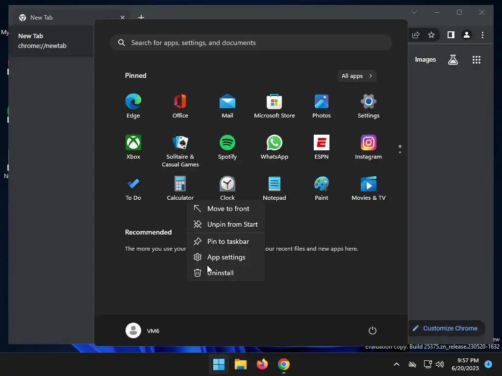
Task: Open the Clock app icon
Action: 227,188
